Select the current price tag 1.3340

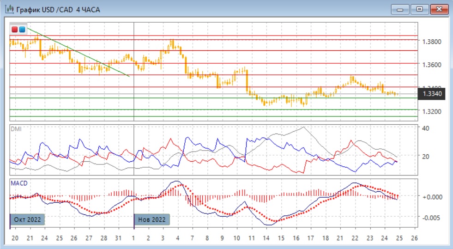pyautogui.click(x=432, y=94)
